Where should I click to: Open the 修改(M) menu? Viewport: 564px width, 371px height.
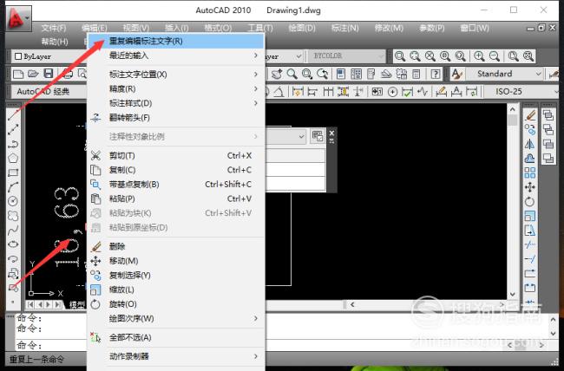click(389, 28)
